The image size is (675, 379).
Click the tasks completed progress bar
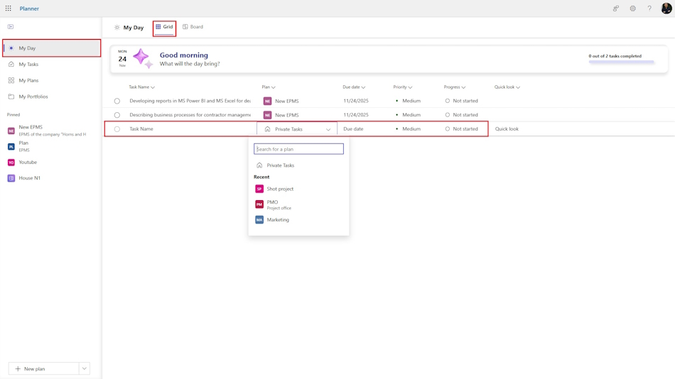pyautogui.click(x=621, y=62)
